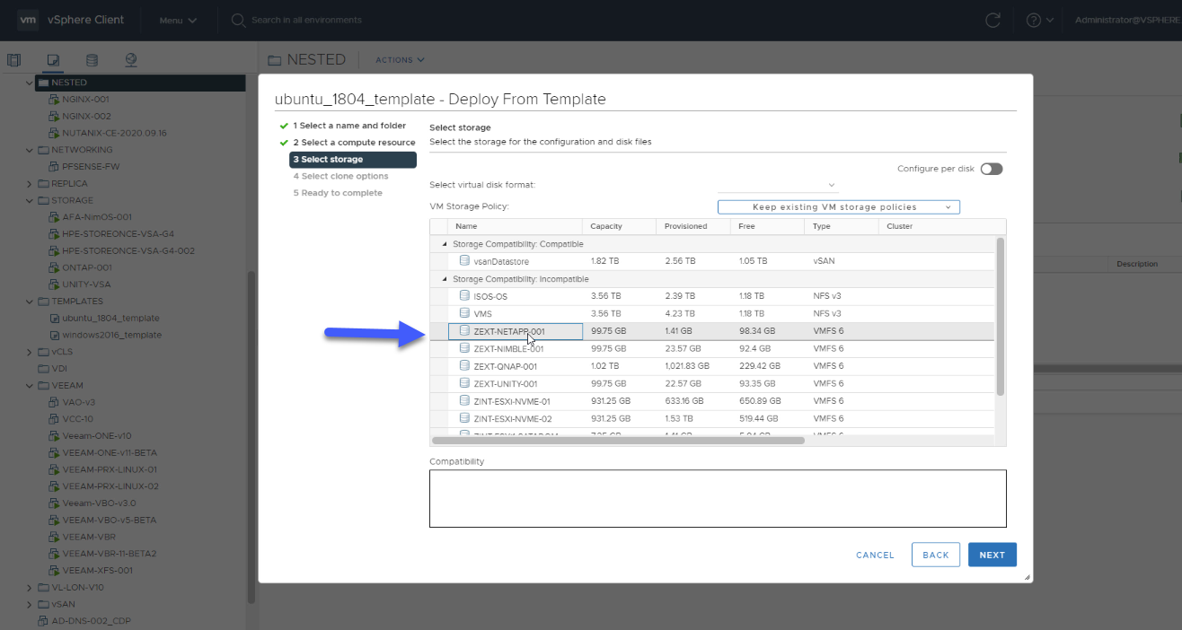Select the vsanDatastore name text

click(x=501, y=261)
